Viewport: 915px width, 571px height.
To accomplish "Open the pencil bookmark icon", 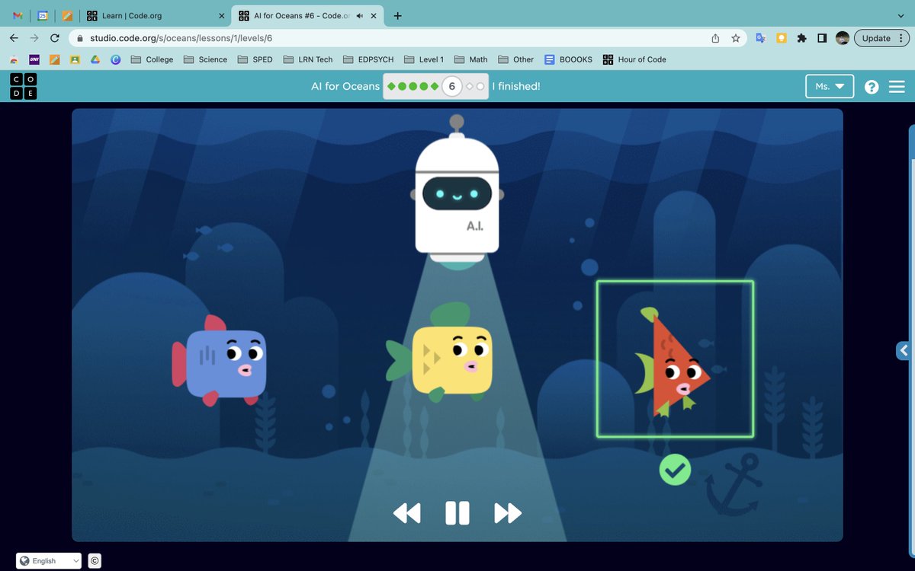I will (55, 59).
